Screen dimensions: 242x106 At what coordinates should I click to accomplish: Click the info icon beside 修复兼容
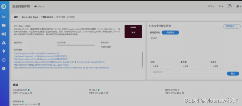pos(23,102)
